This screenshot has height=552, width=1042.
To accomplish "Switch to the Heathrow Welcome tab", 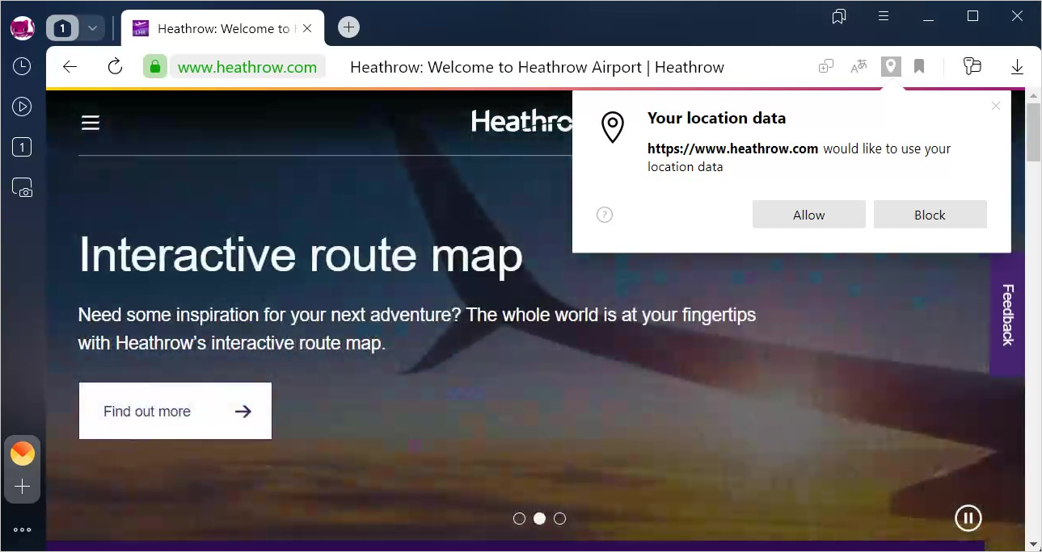I will pyautogui.click(x=222, y=28).
